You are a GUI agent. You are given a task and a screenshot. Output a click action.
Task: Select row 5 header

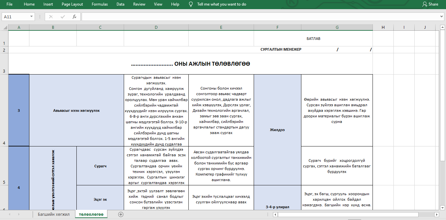tap(4, 166)
